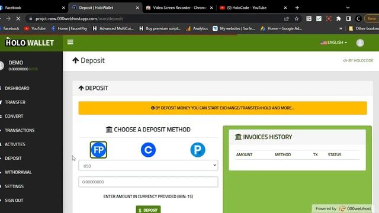Viewport: 379px width, 213px height.
Task: Open TRANSFER in the sidebar
Action: click(15, 102)
